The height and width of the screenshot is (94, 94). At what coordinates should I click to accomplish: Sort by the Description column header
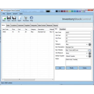(x=43, y=29)
